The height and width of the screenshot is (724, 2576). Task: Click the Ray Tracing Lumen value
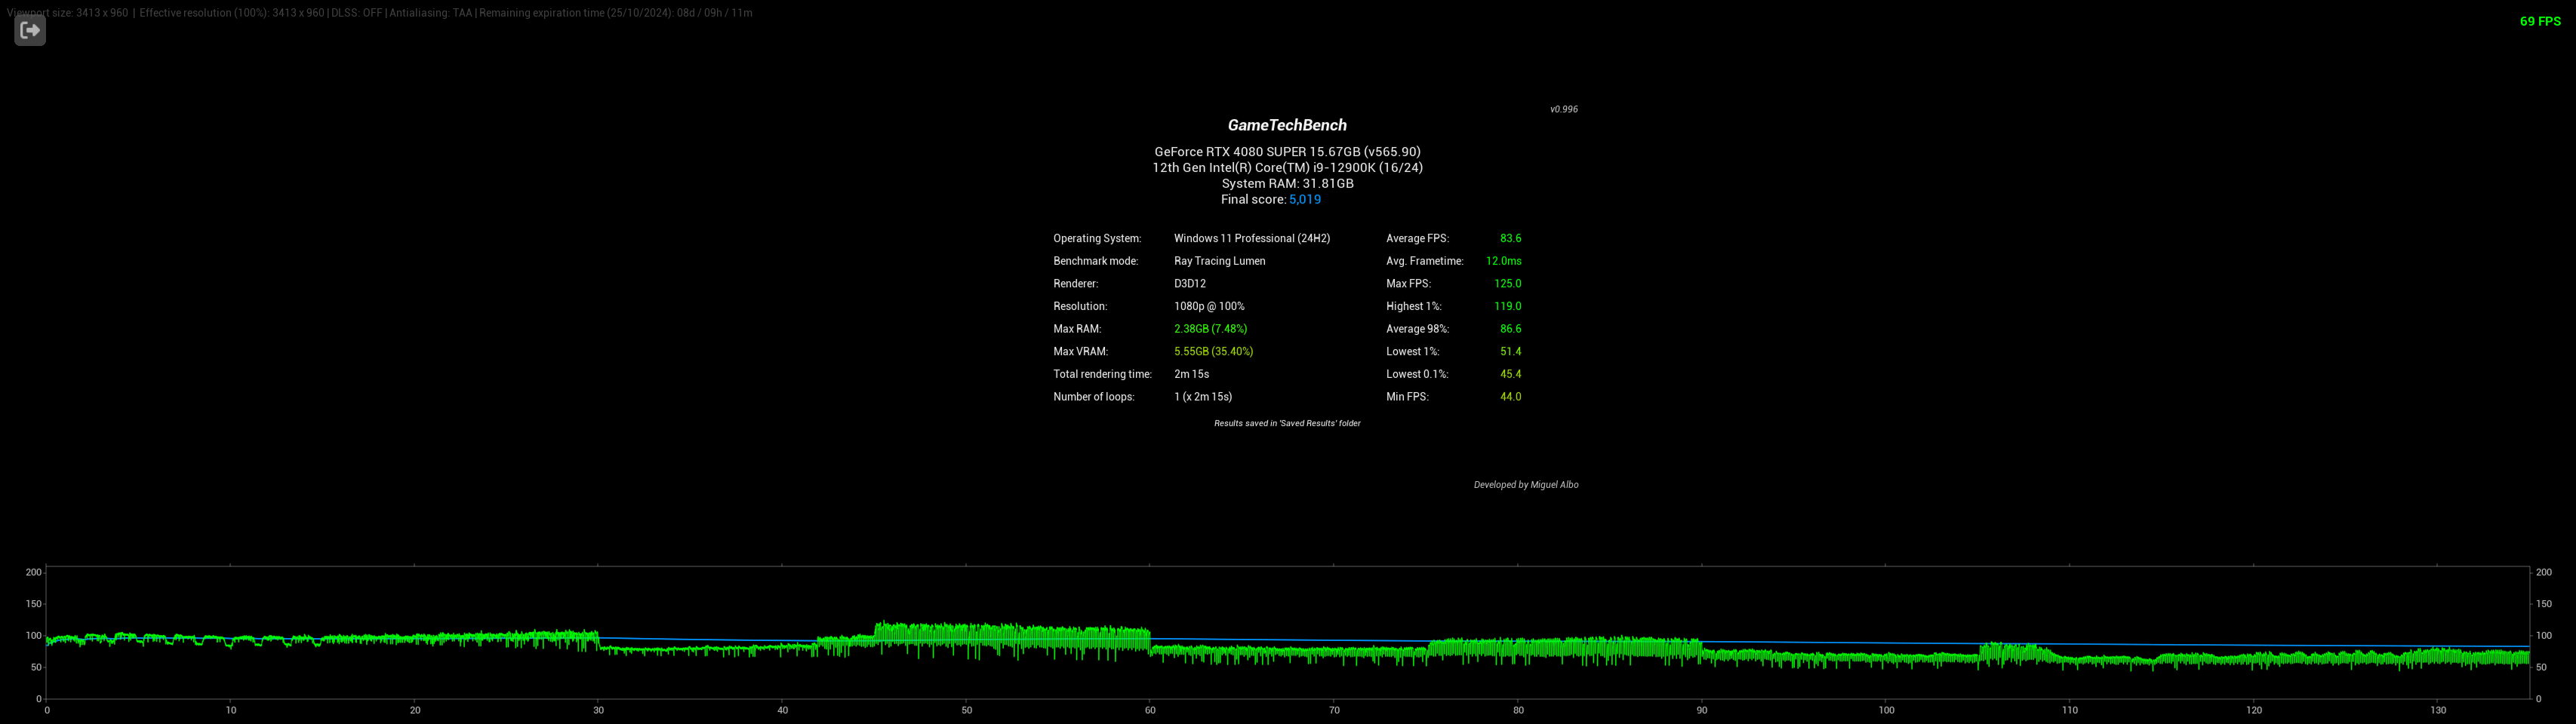[x=1219, y=261]
